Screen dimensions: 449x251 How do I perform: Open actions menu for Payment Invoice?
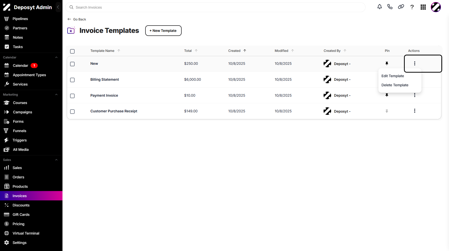click(415, 95)
